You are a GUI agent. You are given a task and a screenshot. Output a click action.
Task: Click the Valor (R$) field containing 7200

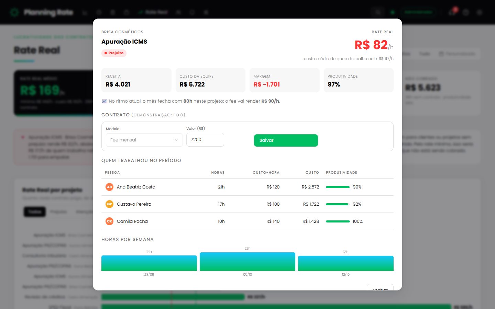pyautogui.click(x=205, y=140)
